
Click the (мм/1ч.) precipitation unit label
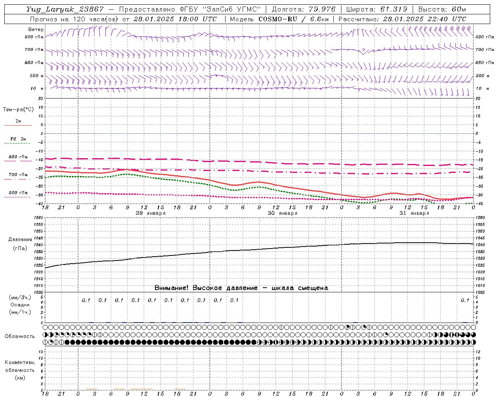(20, 312)
